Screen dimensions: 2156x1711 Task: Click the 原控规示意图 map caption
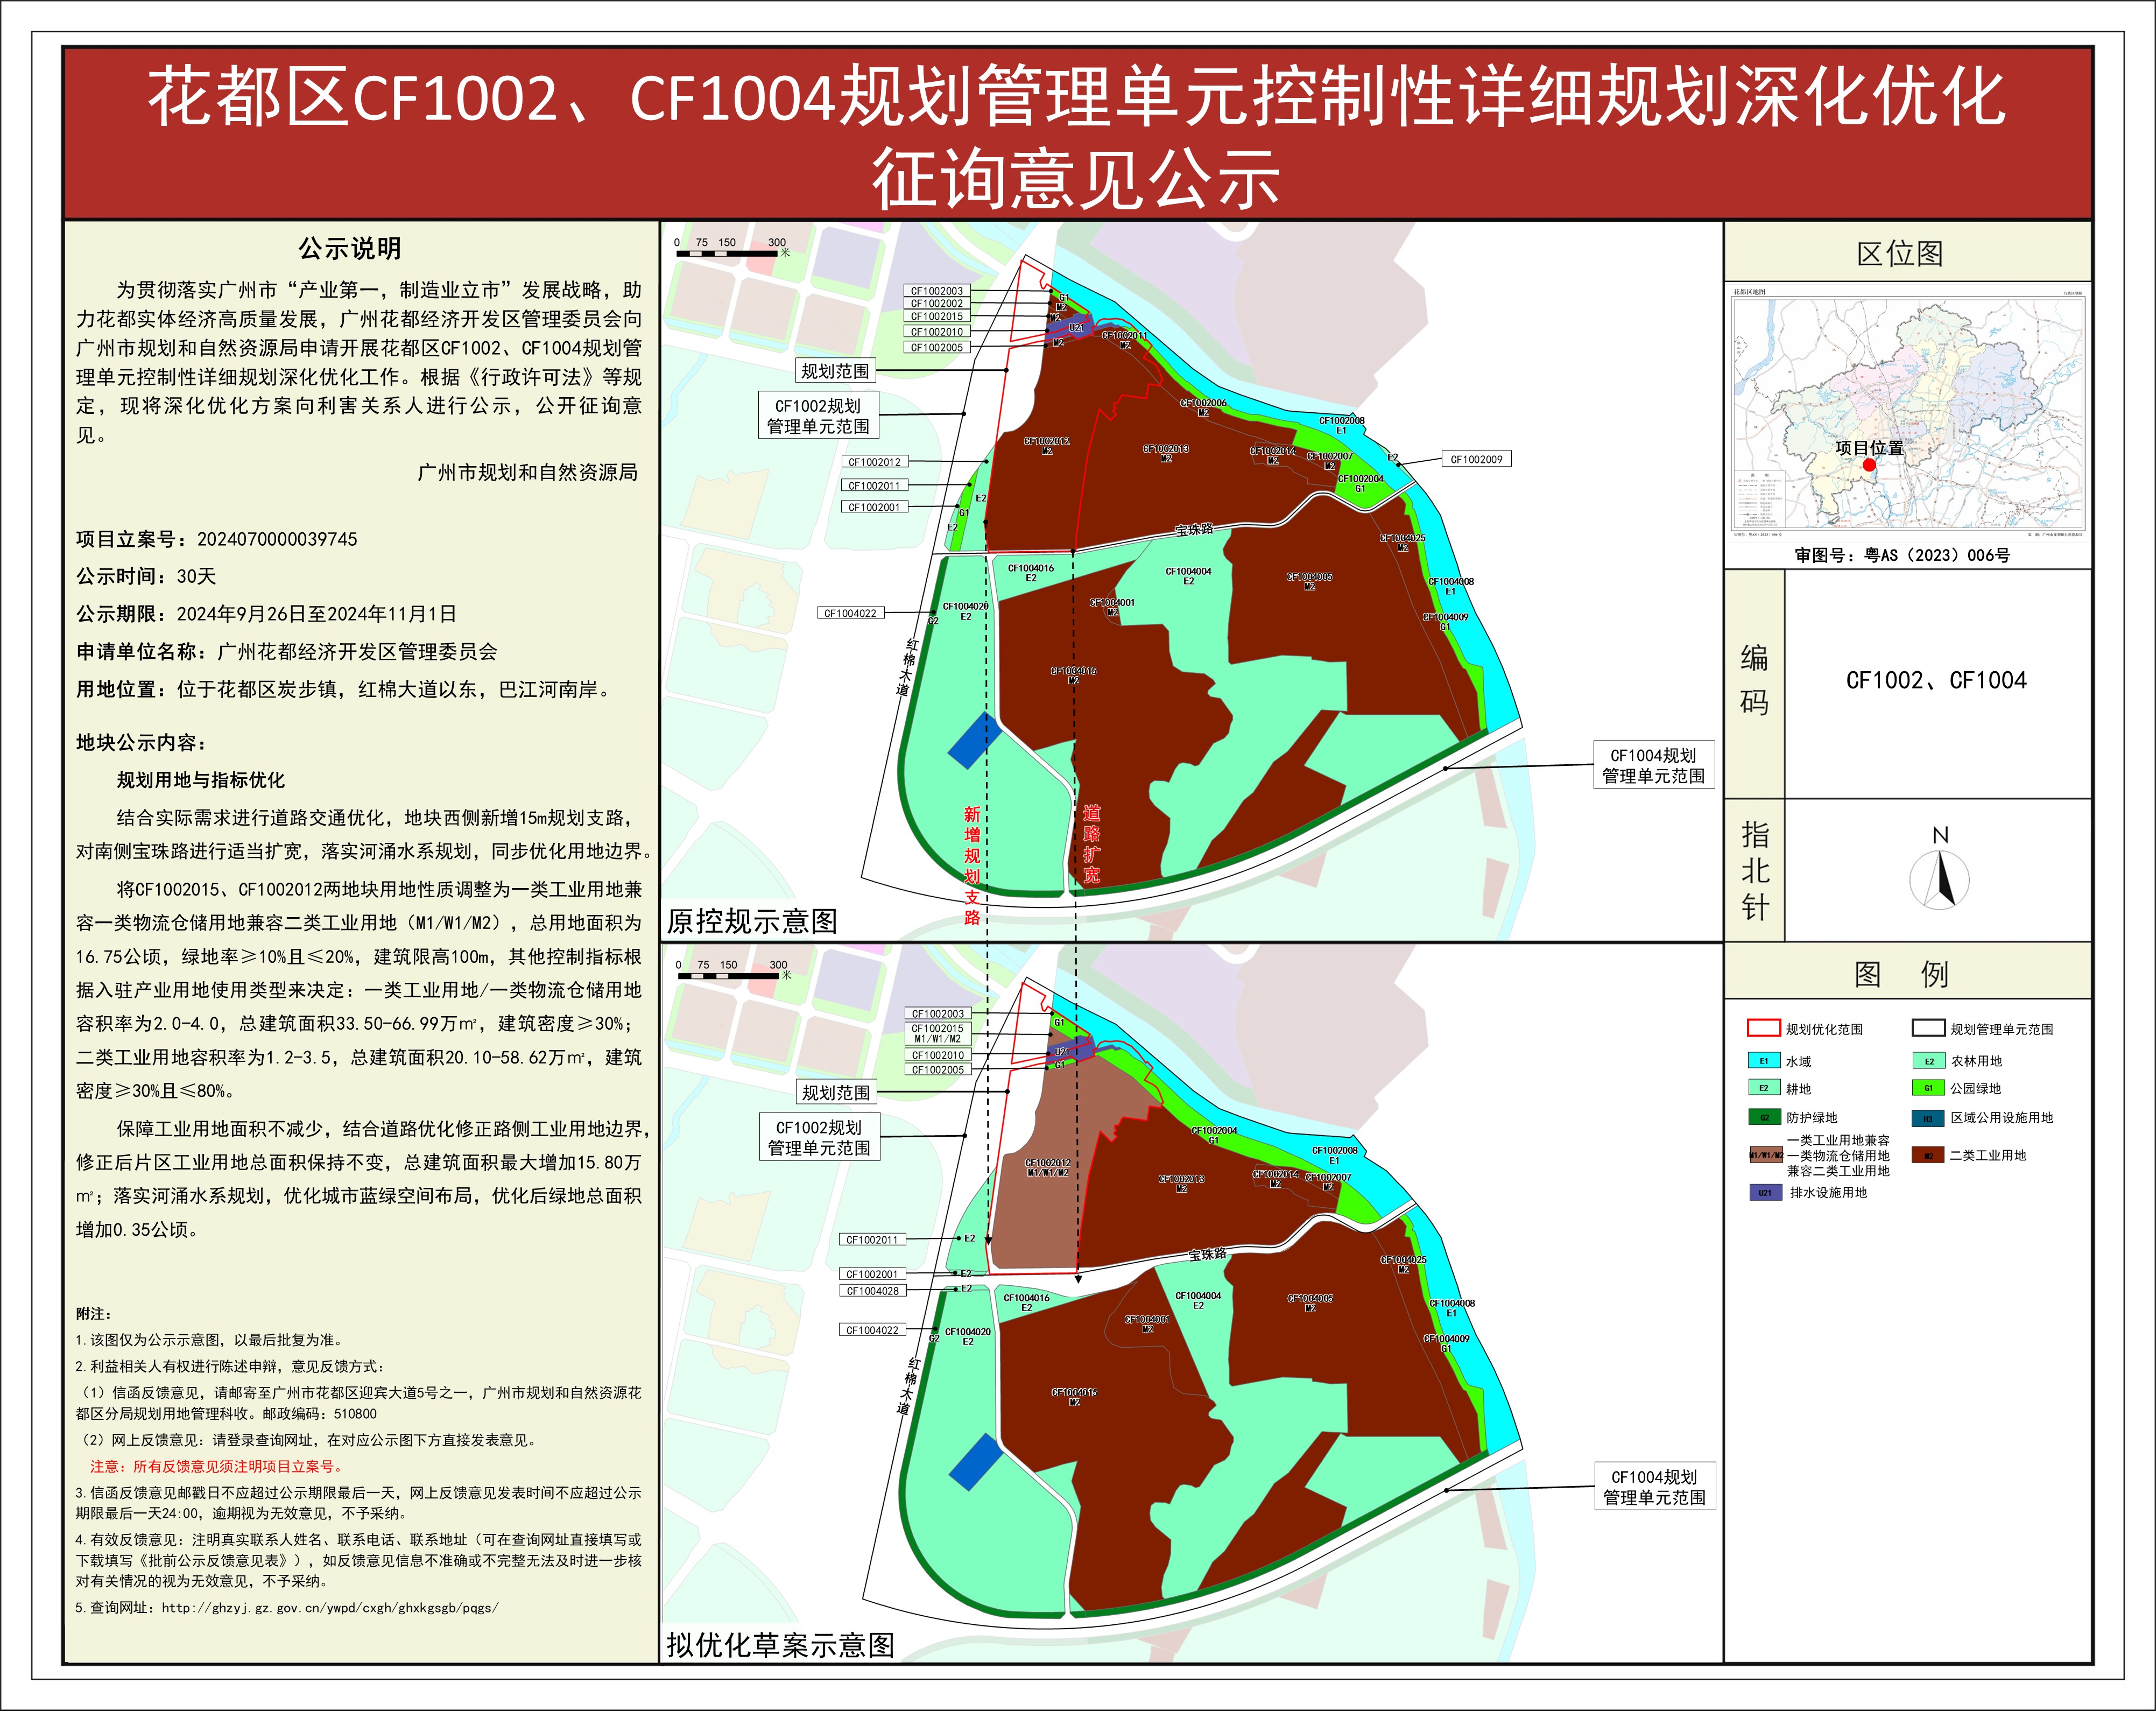[752, 921]
